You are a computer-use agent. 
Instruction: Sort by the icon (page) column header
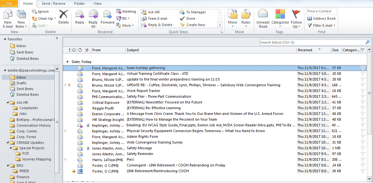[x=80, y=50]
